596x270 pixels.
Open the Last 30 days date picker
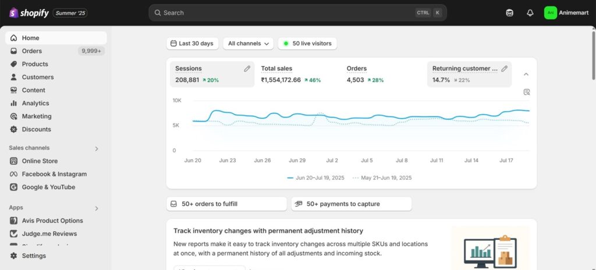pyautogui.click(x=191, y=44)
